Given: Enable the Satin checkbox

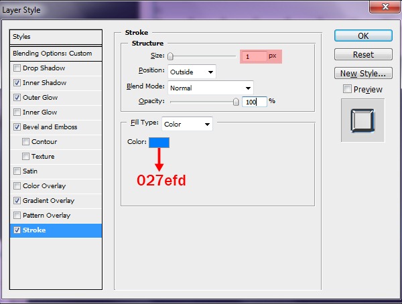Looking at the screenshot, I should tap(17, 171).
